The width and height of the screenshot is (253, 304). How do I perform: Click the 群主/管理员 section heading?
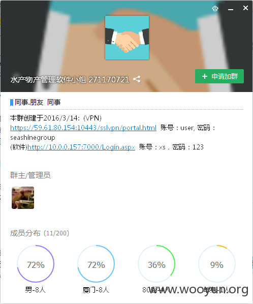[30, 175]
